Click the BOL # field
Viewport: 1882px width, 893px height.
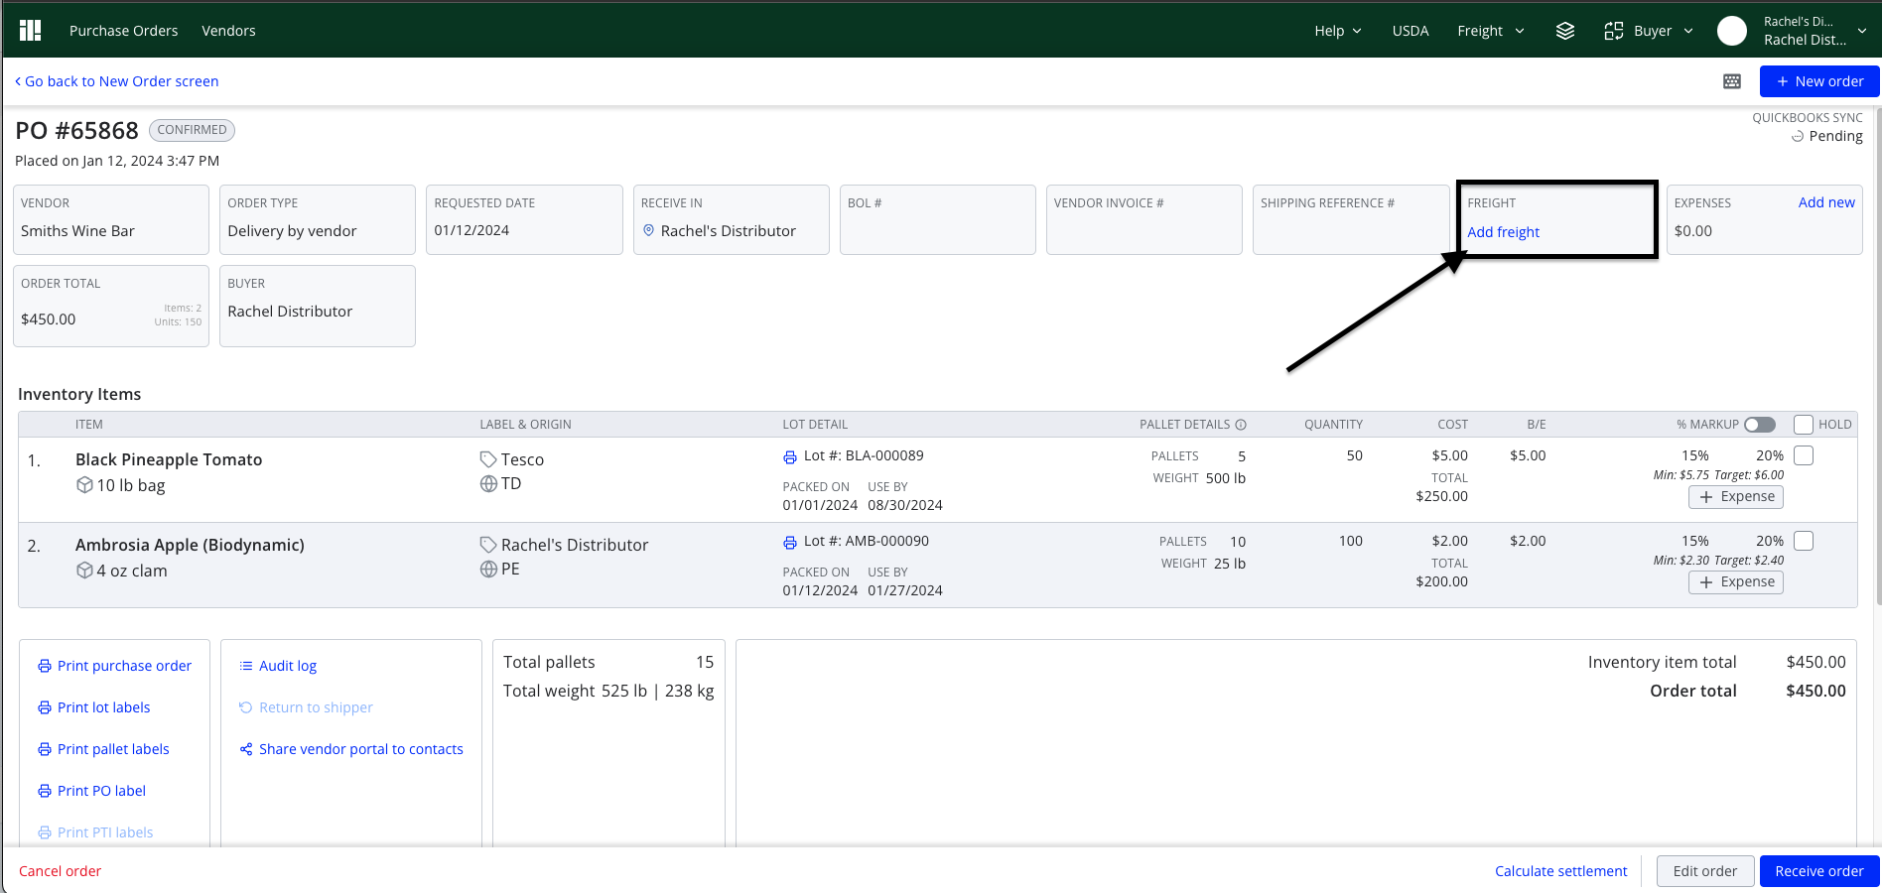click(937, 219)
